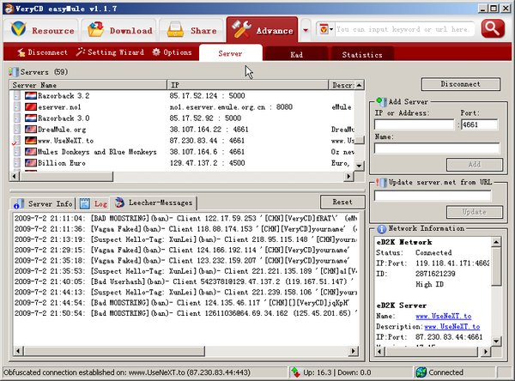This screenshot has height=381, width=515.
Task: Select the eserver.no1 server row
Action: (183, 107)
